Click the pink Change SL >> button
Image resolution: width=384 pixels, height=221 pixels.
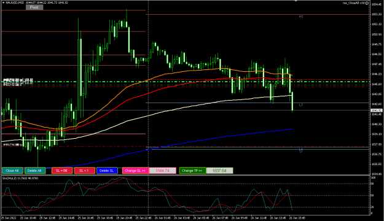click(135, 171)
